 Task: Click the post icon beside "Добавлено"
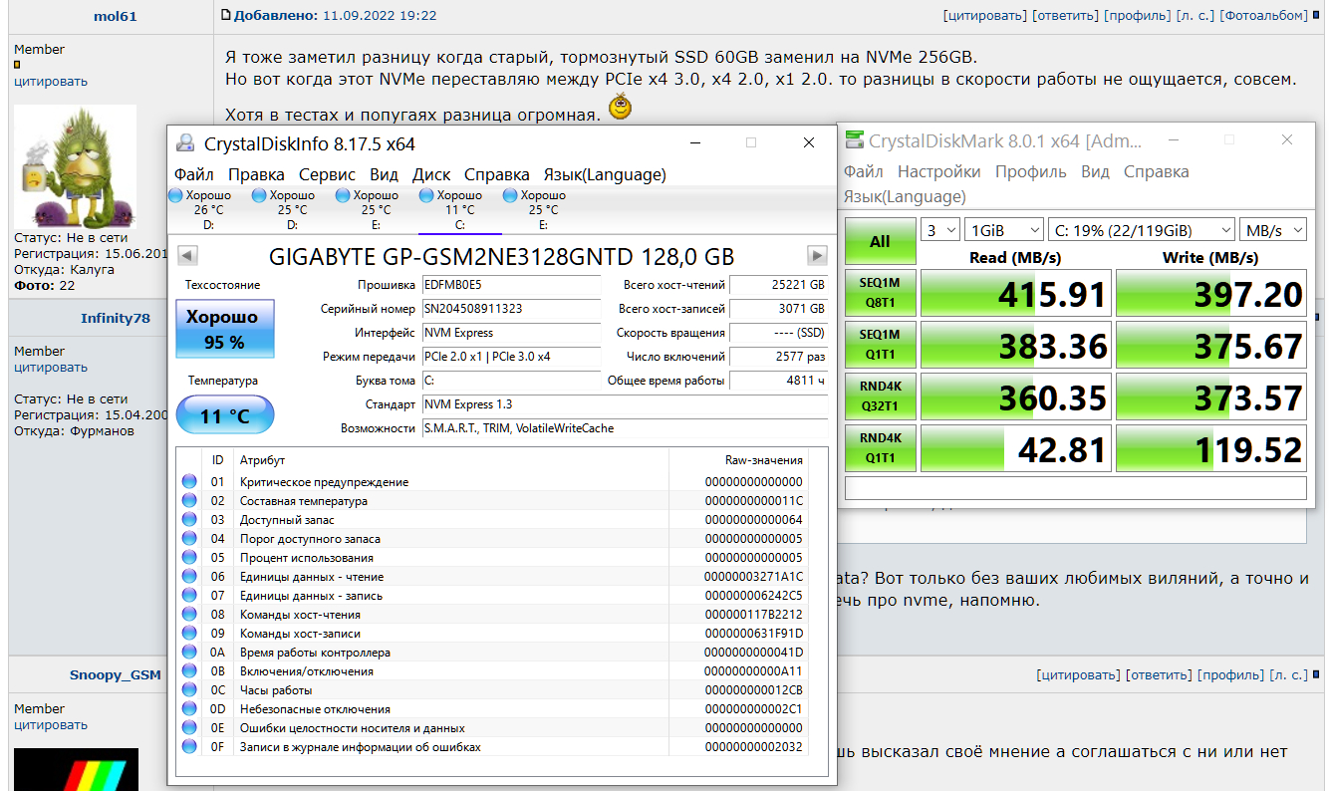point(226,15)
